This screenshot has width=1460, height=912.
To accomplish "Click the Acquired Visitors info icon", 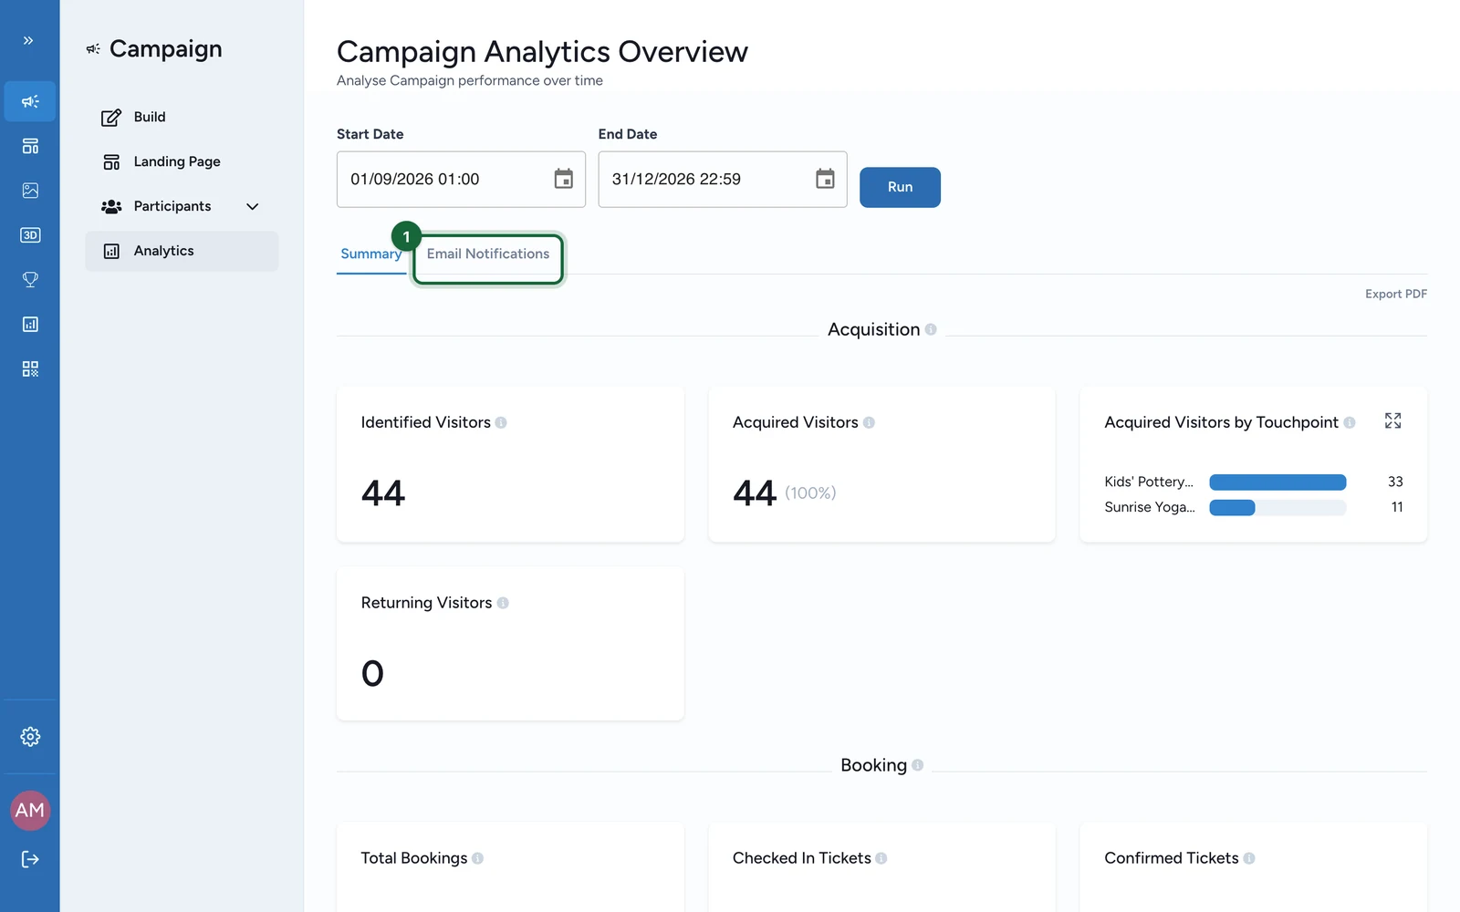I will 869,423.
